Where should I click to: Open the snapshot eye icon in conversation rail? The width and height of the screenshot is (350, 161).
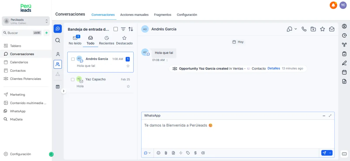click(58, 87)
